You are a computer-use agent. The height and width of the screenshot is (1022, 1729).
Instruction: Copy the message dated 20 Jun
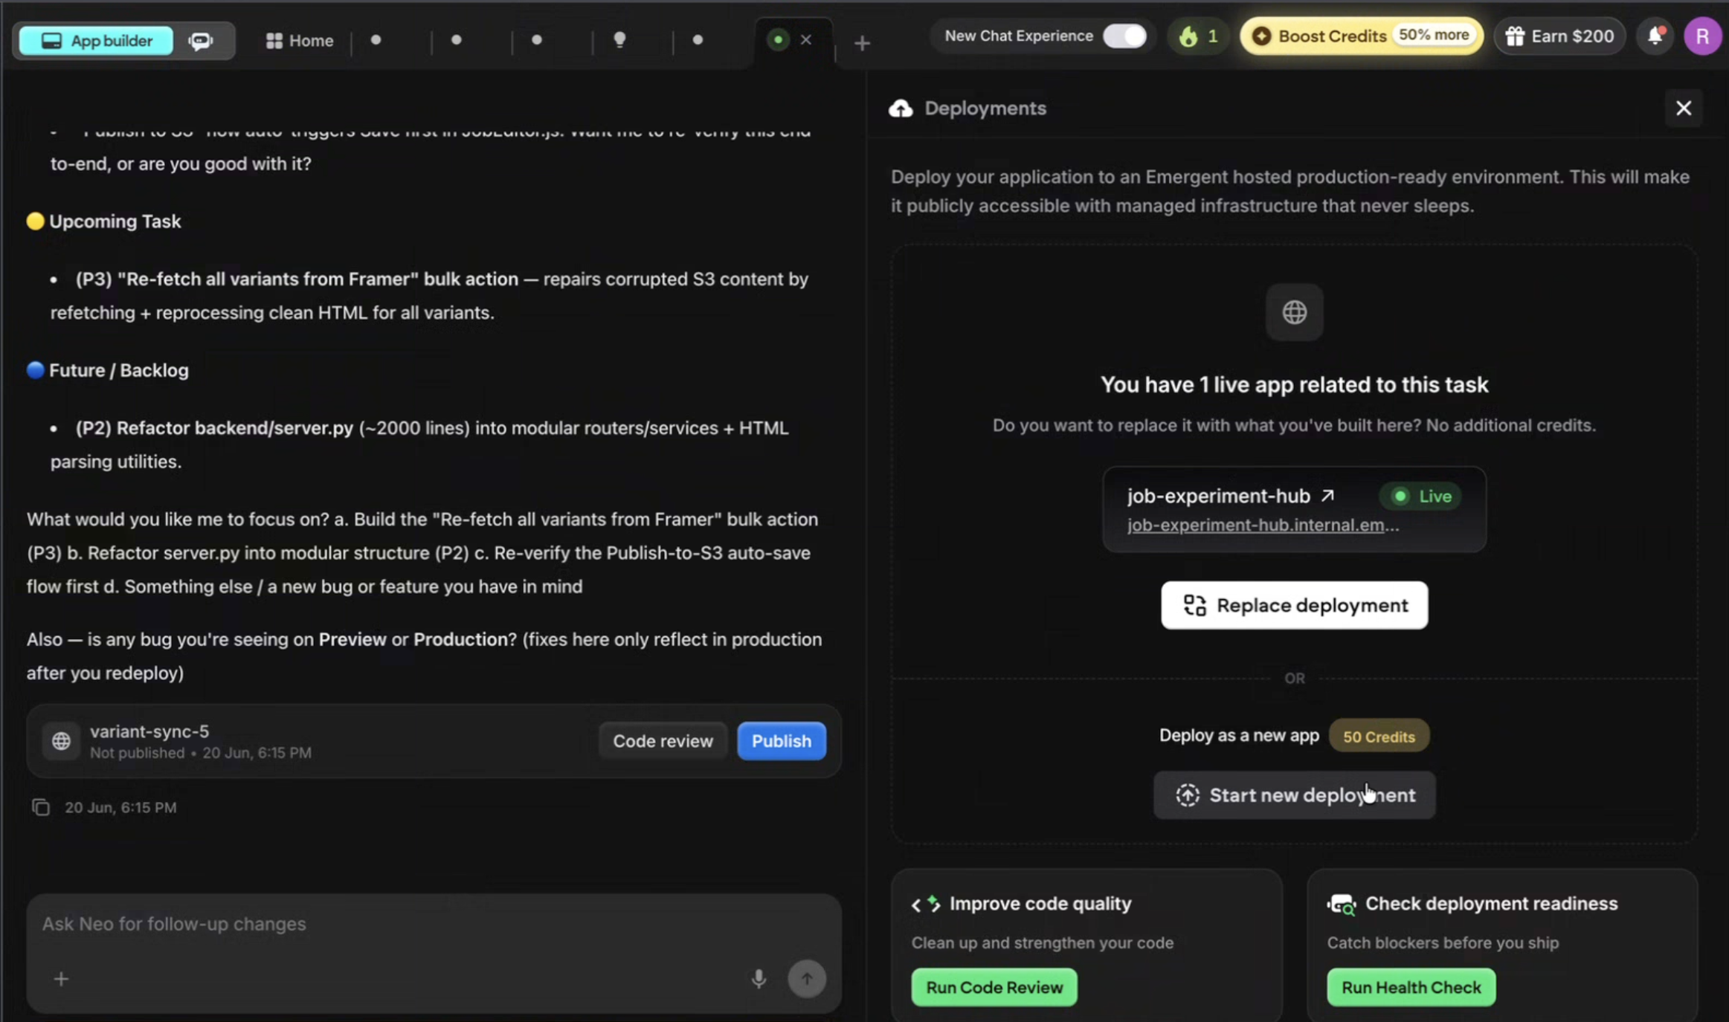click(x=41, y=807)
